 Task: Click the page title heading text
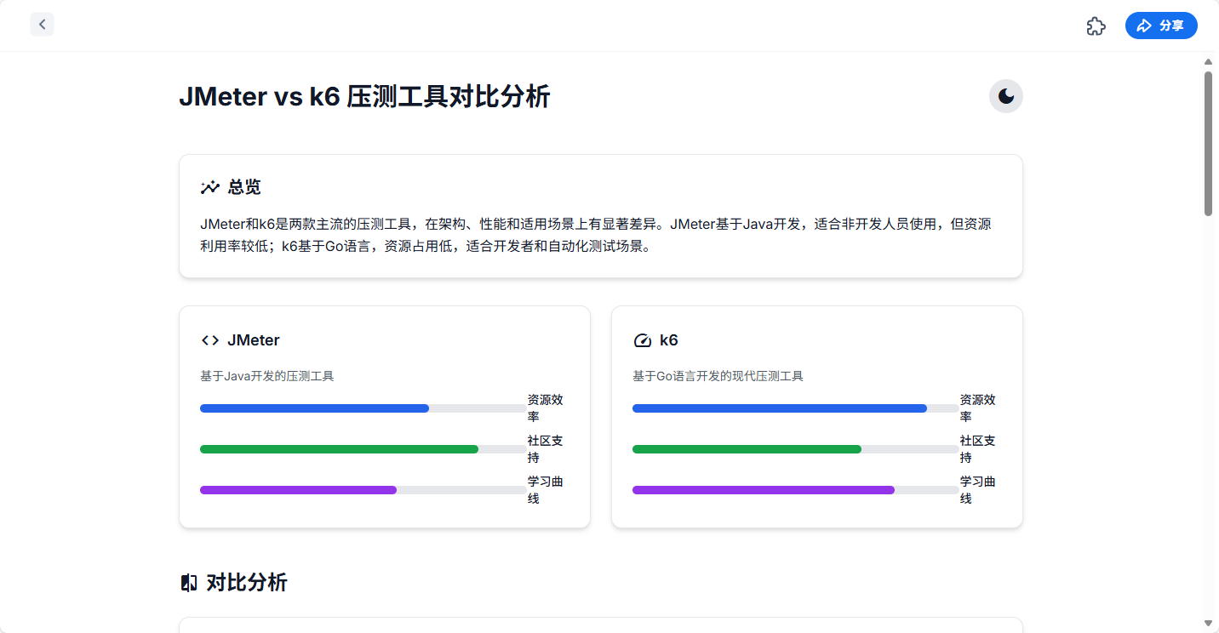point(364,97)
